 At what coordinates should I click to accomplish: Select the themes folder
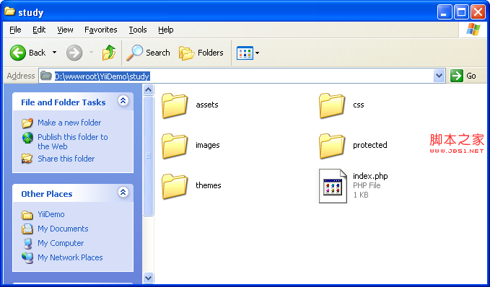tap(191, 186)
